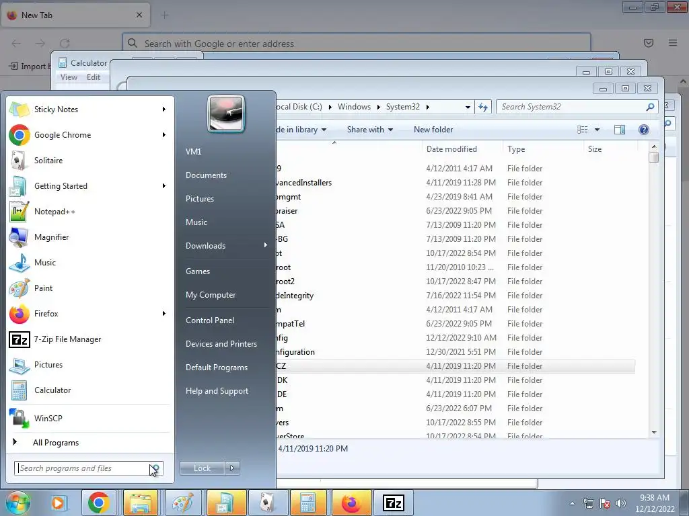
Task: Open Default Programs entry
Action: coord(216,368)
